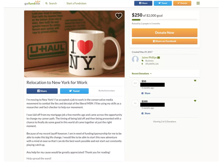
Task: Like the $50 donation heart
Action: click(195, 81)
